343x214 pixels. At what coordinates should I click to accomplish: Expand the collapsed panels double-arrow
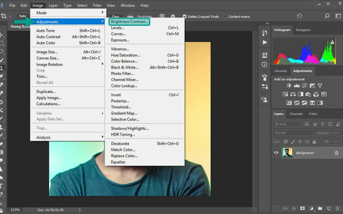coord(267,23)
